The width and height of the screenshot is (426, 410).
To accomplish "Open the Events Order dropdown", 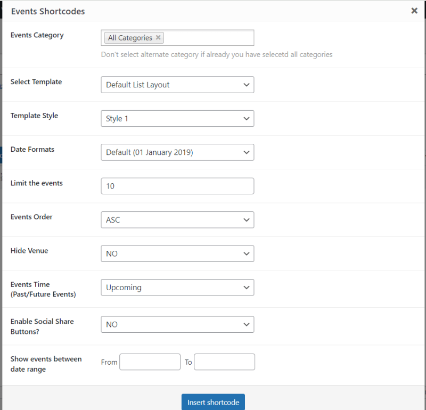I will [x=177, y=220].
